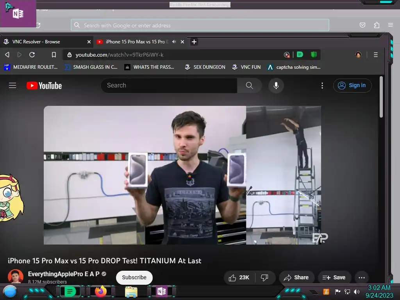Click the video player to pause
The height and width of the screenshot is (300, 400).
[x=182, y=175]
